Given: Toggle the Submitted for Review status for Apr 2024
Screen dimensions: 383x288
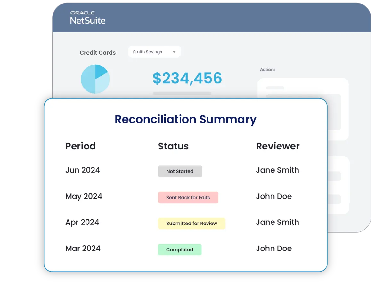Looking at the screenshot, I should point(191,224).
